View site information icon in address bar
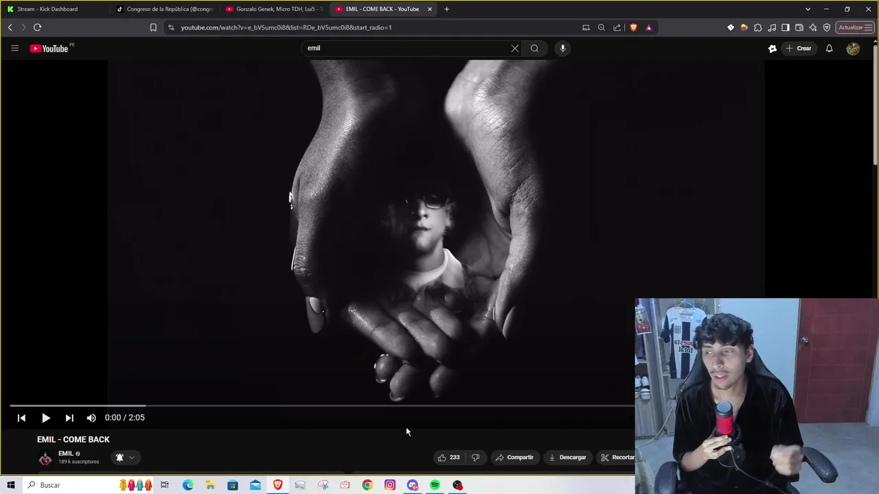Image resolution: width=879 pixels, height=494 pixels. pyautogui.click(x=171, y=27)
